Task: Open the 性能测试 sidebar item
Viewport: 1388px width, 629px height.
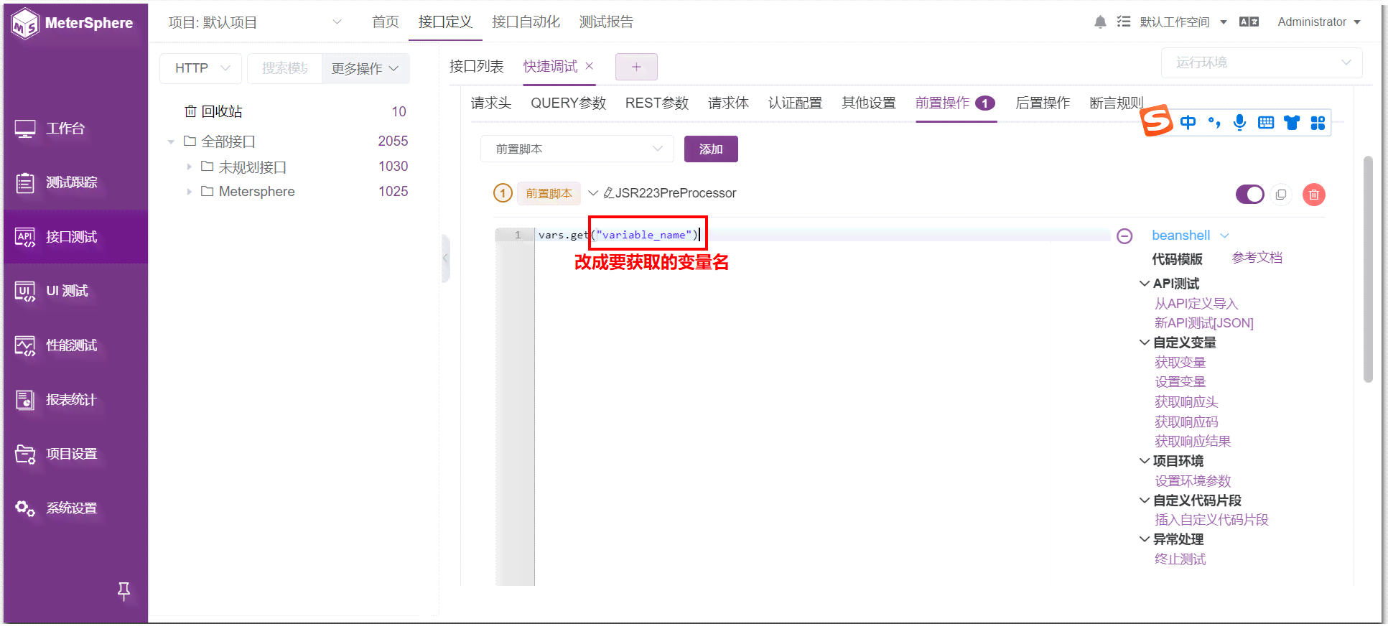Action: [75, 345]
